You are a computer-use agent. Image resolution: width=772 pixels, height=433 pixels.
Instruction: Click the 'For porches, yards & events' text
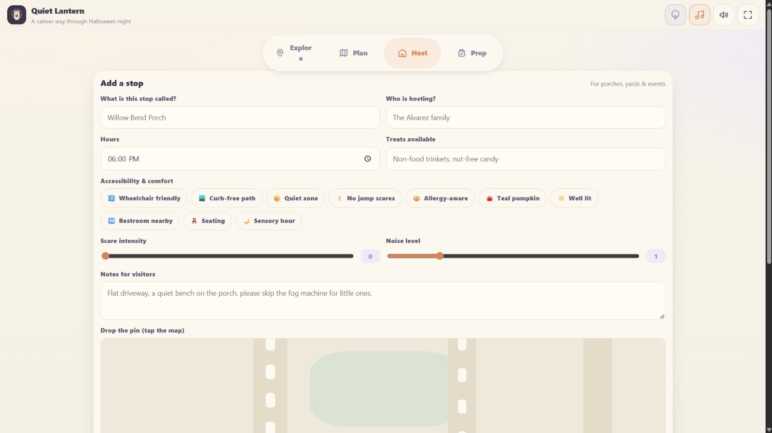(628, 84)
